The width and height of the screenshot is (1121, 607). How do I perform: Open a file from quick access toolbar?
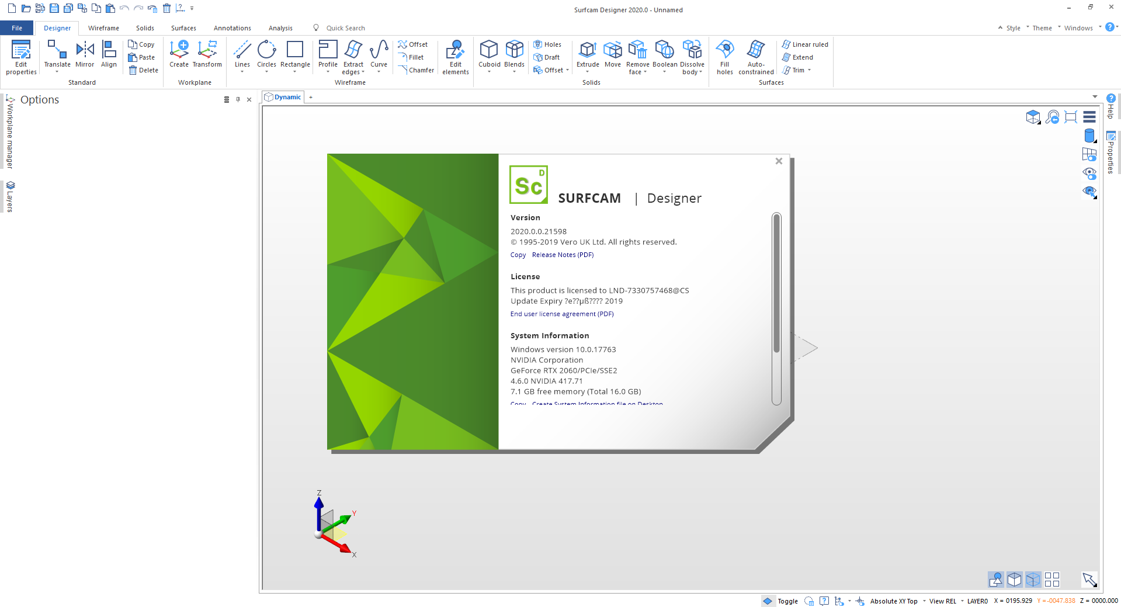click(26, 8)
